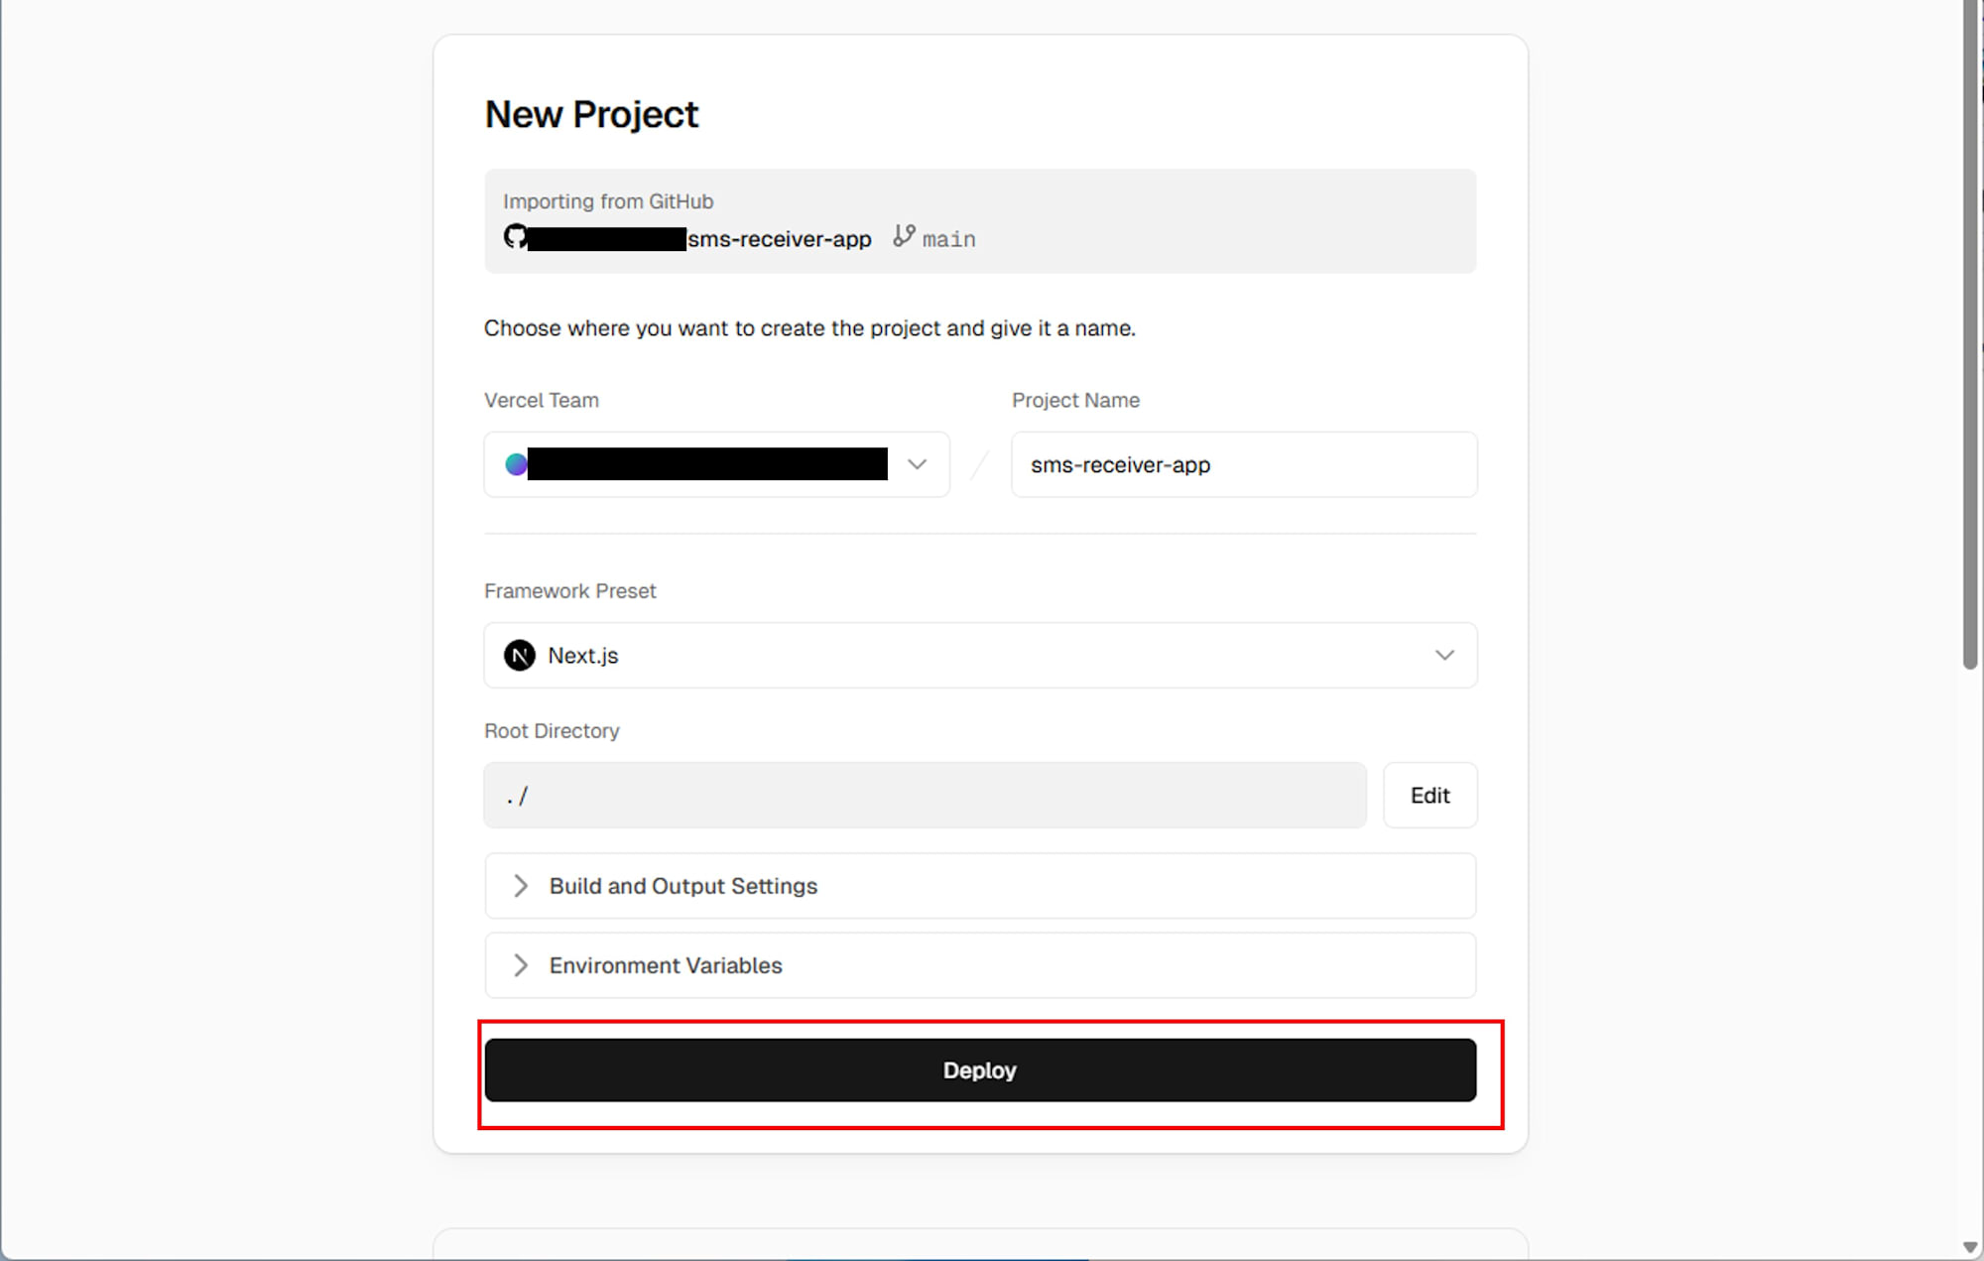Select the Next.js framework preset box
1984x1261 pixels.
coord(980,656)
